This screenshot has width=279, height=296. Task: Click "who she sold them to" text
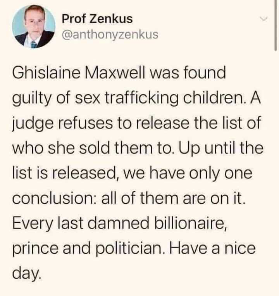[92, 148]
